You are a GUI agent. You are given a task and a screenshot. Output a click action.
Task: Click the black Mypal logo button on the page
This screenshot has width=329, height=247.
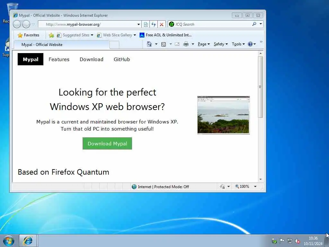(31, 59)
